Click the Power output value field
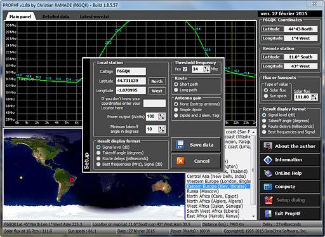 (152, 116)
